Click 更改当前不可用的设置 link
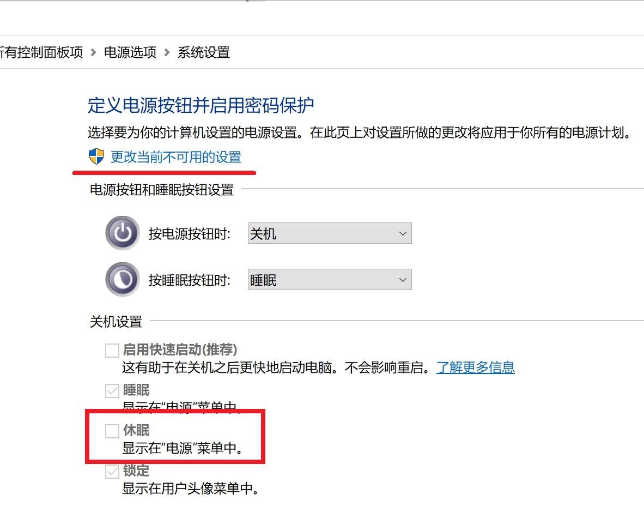This screenshot has width=644, height=506. (176, 157)
